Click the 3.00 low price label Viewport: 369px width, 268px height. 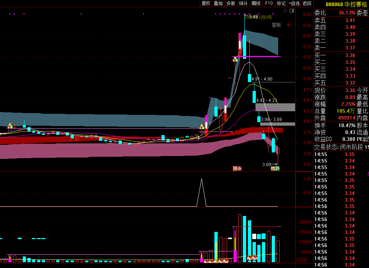pyautogui.click(x=267, y=164)
